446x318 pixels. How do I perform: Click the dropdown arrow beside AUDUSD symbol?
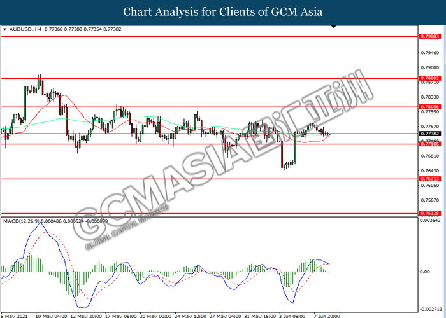tap(4, 29)
